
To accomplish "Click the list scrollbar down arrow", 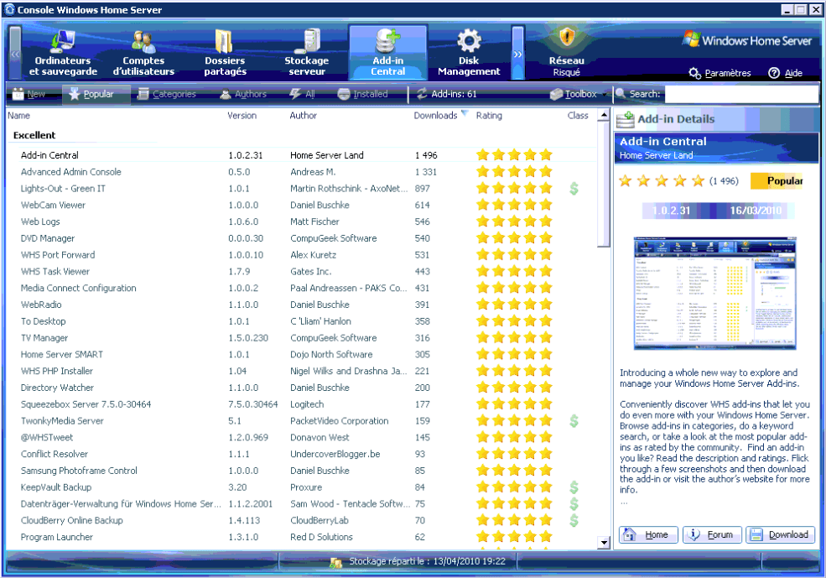I will point(604,542).
